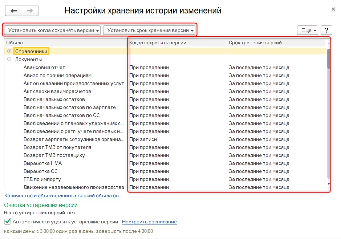Go back with the left arrow button
Viewport: 341px width, 239px height.
pos(14,11)
